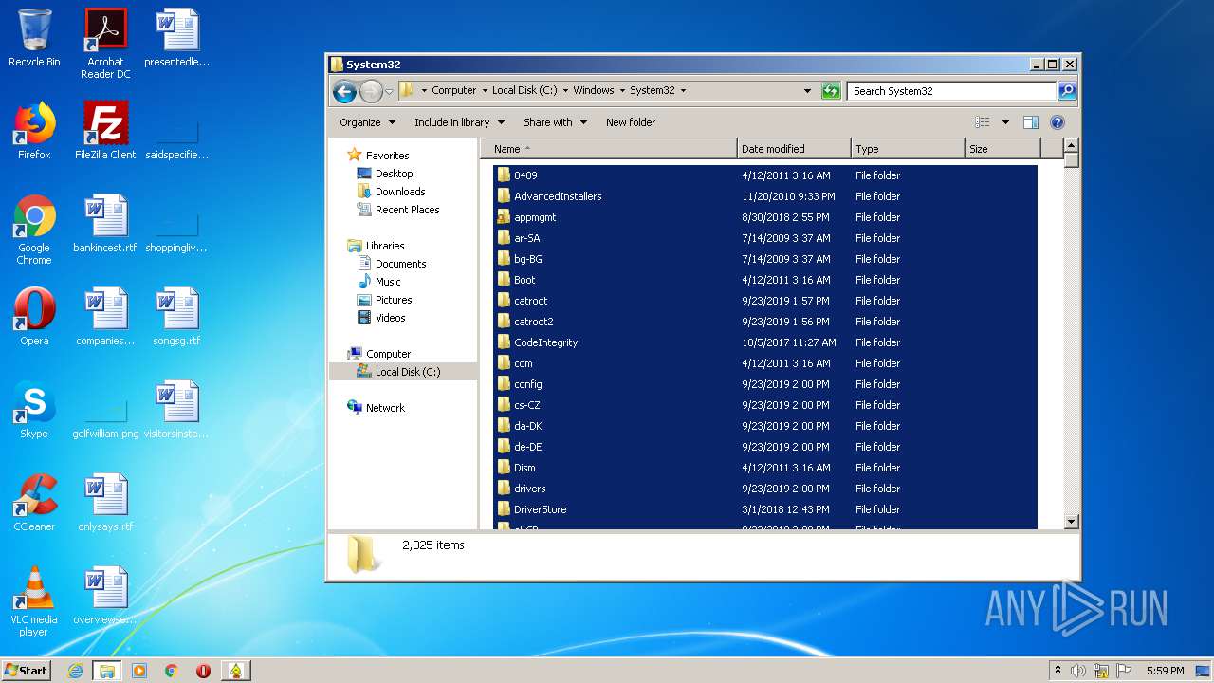Click Windows in address breadcrumb
The height and width of the screenshot is (683, 1214).
(594, 91)
